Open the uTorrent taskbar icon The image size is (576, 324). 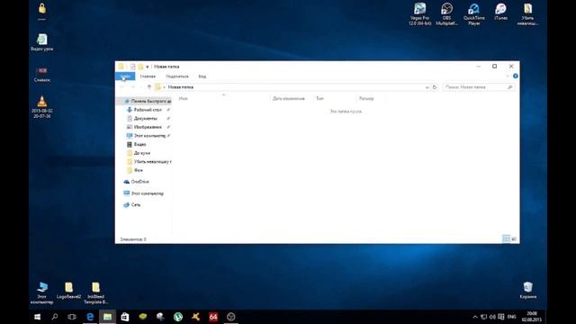click(178, 317)
